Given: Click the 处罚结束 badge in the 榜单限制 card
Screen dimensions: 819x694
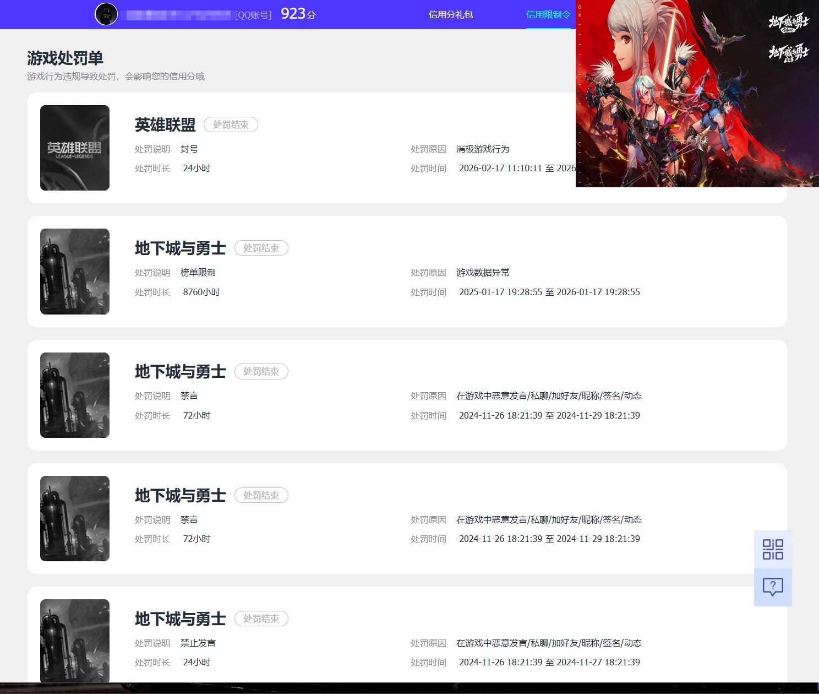Looking at the screenshot, I should coord(261,248).
